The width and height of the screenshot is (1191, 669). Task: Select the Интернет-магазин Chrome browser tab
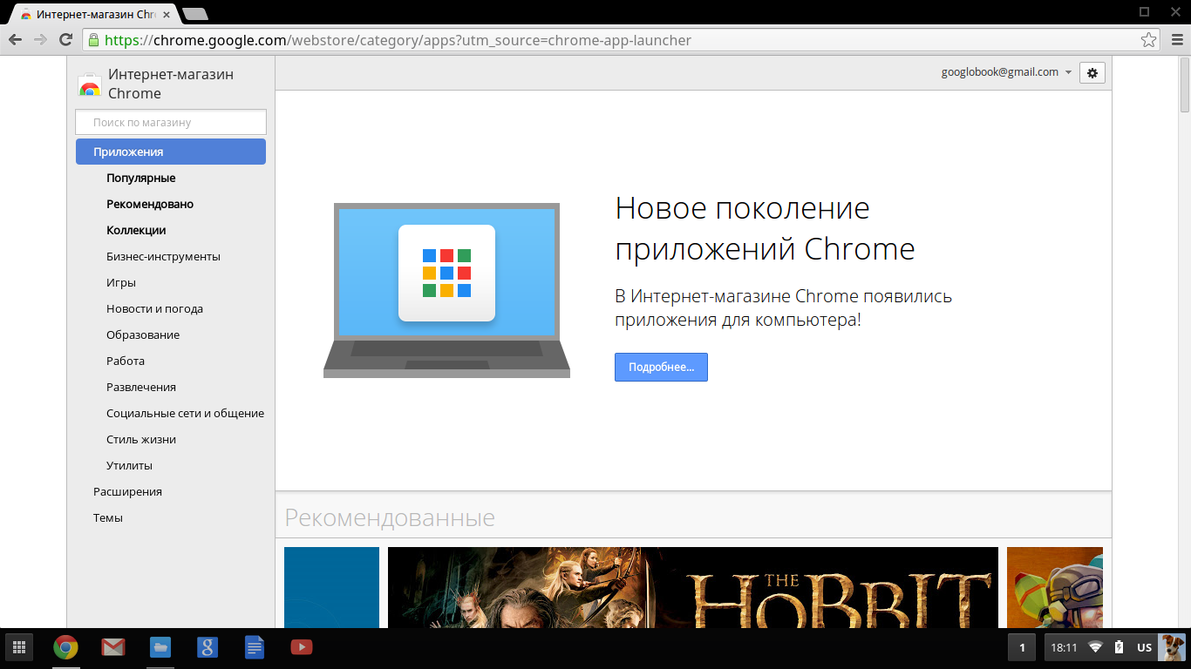point(95,15)
